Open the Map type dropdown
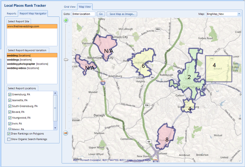 pos(239,14)
